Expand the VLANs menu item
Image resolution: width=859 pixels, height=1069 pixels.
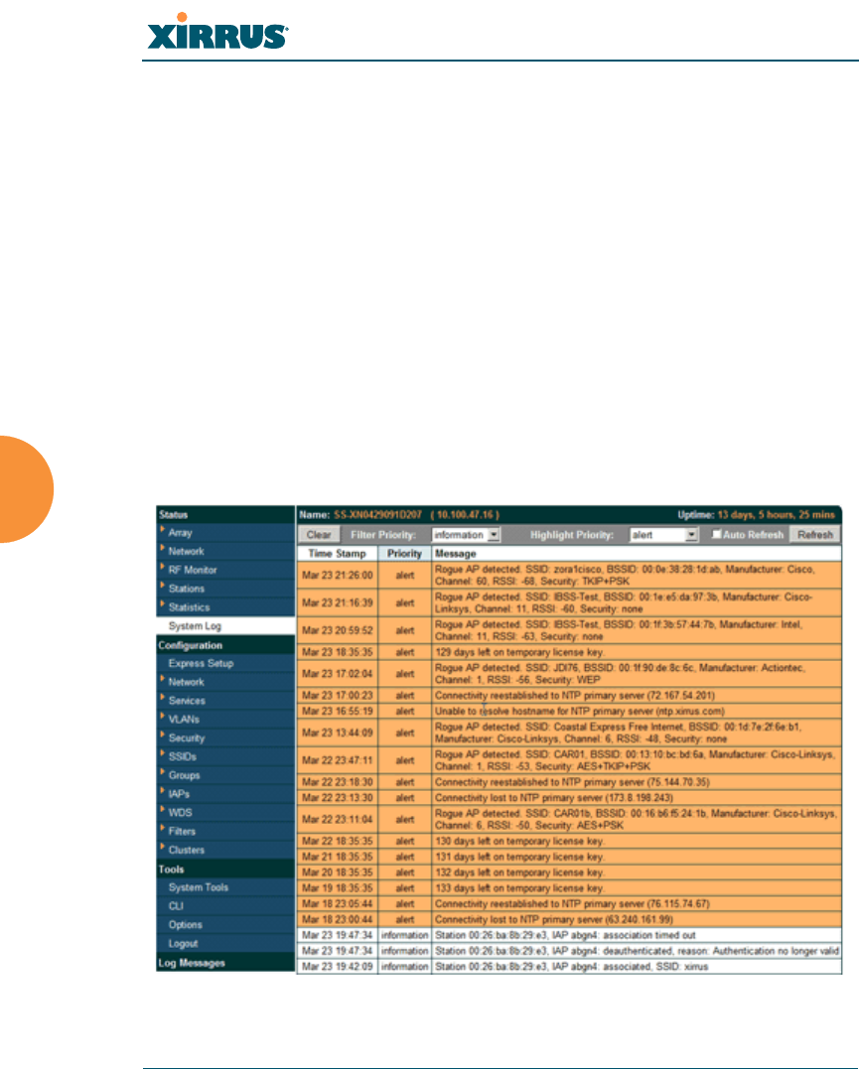(185, 720)
